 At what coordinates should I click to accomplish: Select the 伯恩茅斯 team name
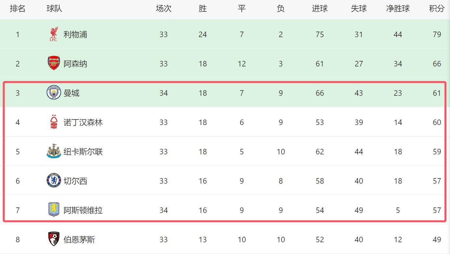pyautogui.click(x=79, y=240)
